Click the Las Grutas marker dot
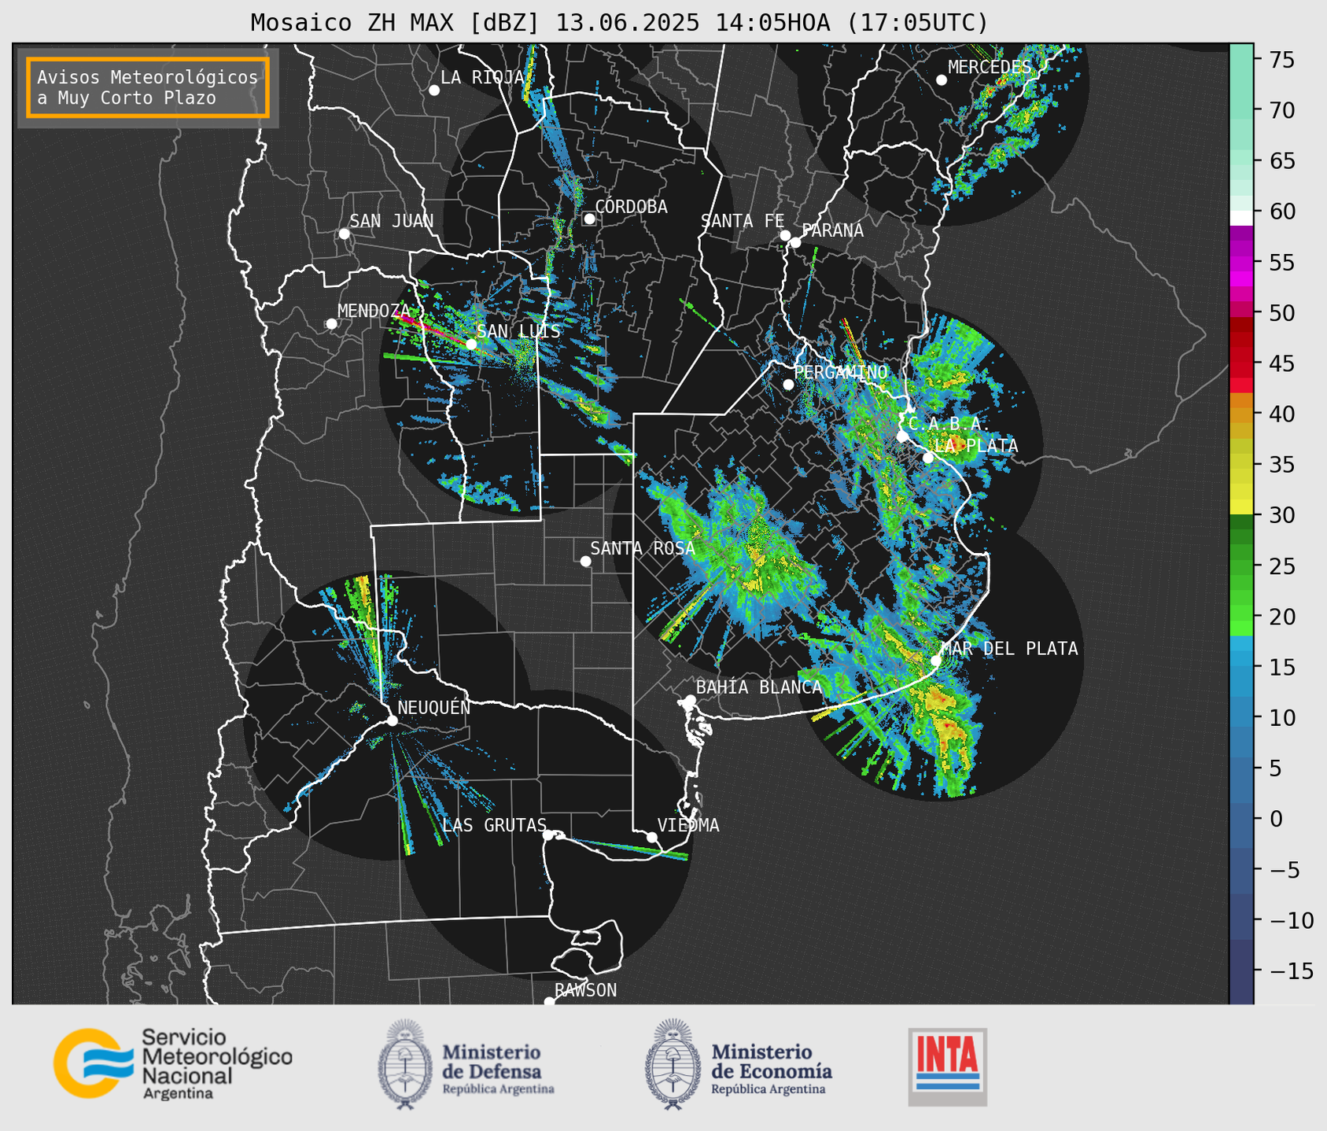The image size is (1327, 1131). tap(548, 834)
